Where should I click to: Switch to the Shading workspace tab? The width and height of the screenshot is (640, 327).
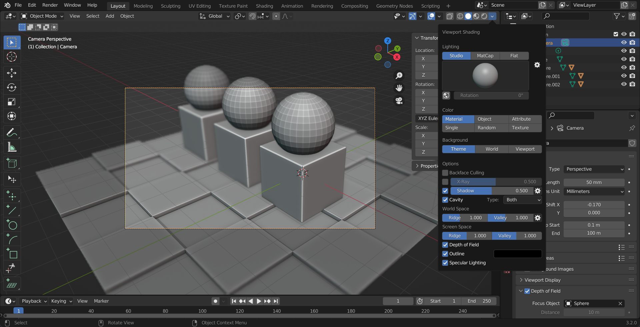(264, 6)
